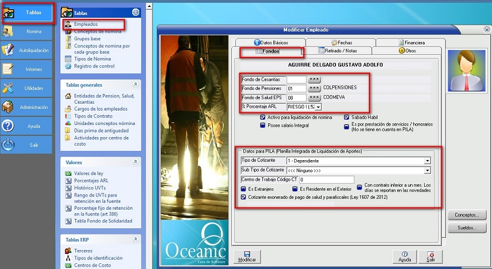Image resolution: width=492 pixels, height=269 pixels.
Task: Switch to the Financiera tab
Action: pyautogui.click(x=410, y=42)
